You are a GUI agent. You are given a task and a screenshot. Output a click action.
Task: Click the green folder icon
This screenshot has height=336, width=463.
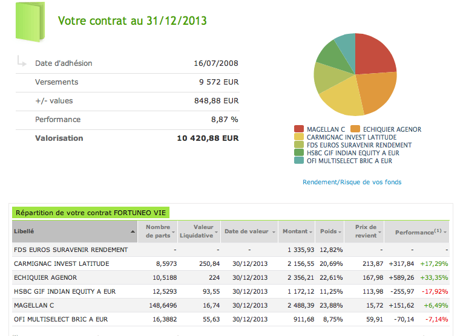pos(30,22)
